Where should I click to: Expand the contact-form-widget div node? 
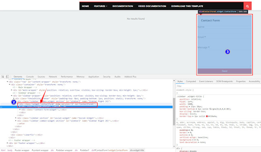click(20, 110)
